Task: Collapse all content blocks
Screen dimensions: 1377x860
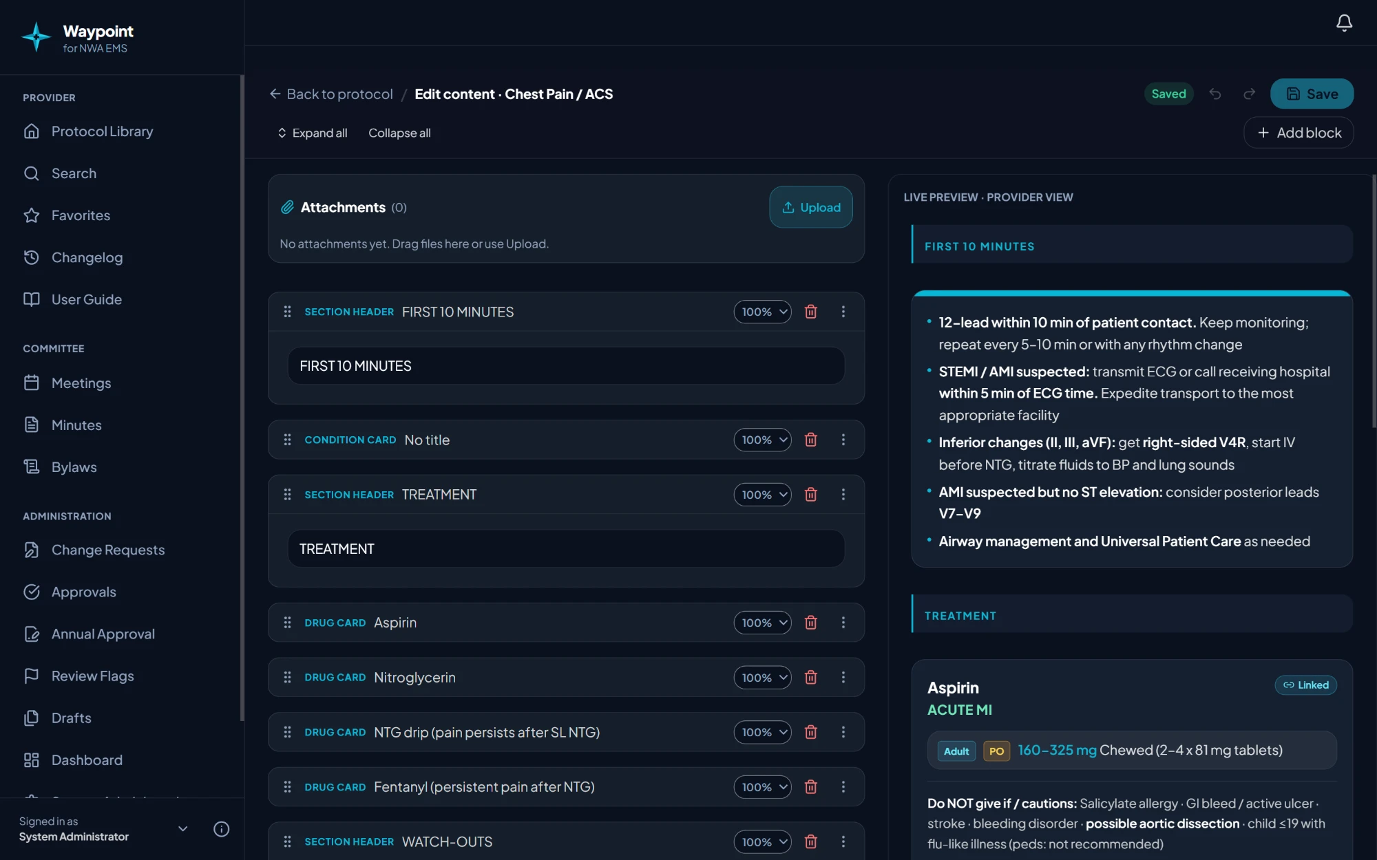Action: click(399, 133)
